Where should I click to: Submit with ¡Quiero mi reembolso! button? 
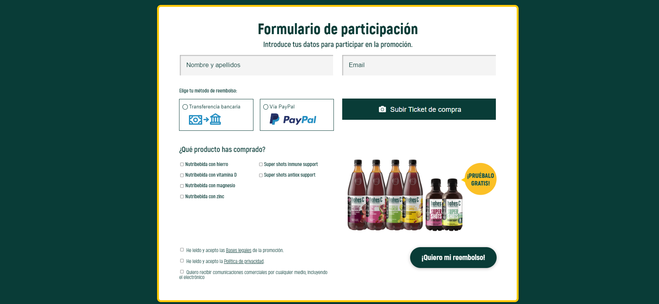453,258
